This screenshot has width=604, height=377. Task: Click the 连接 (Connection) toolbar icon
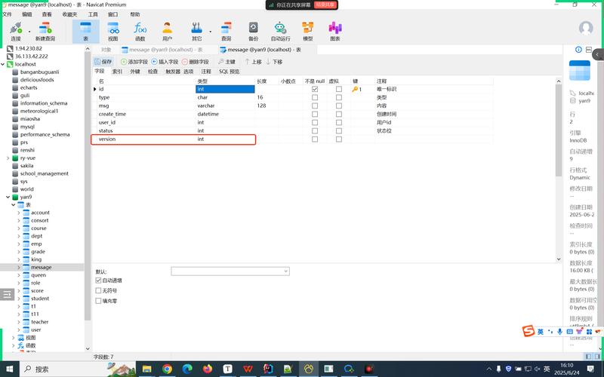point(16,30)
